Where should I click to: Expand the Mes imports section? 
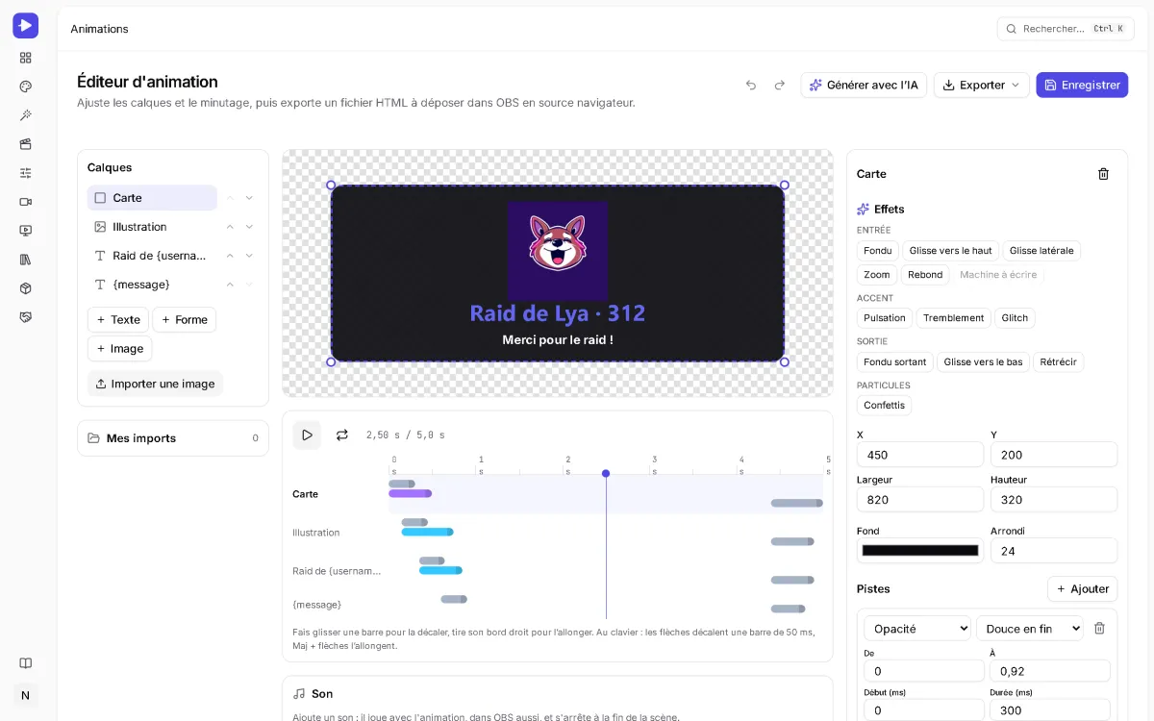click(173, 438)
